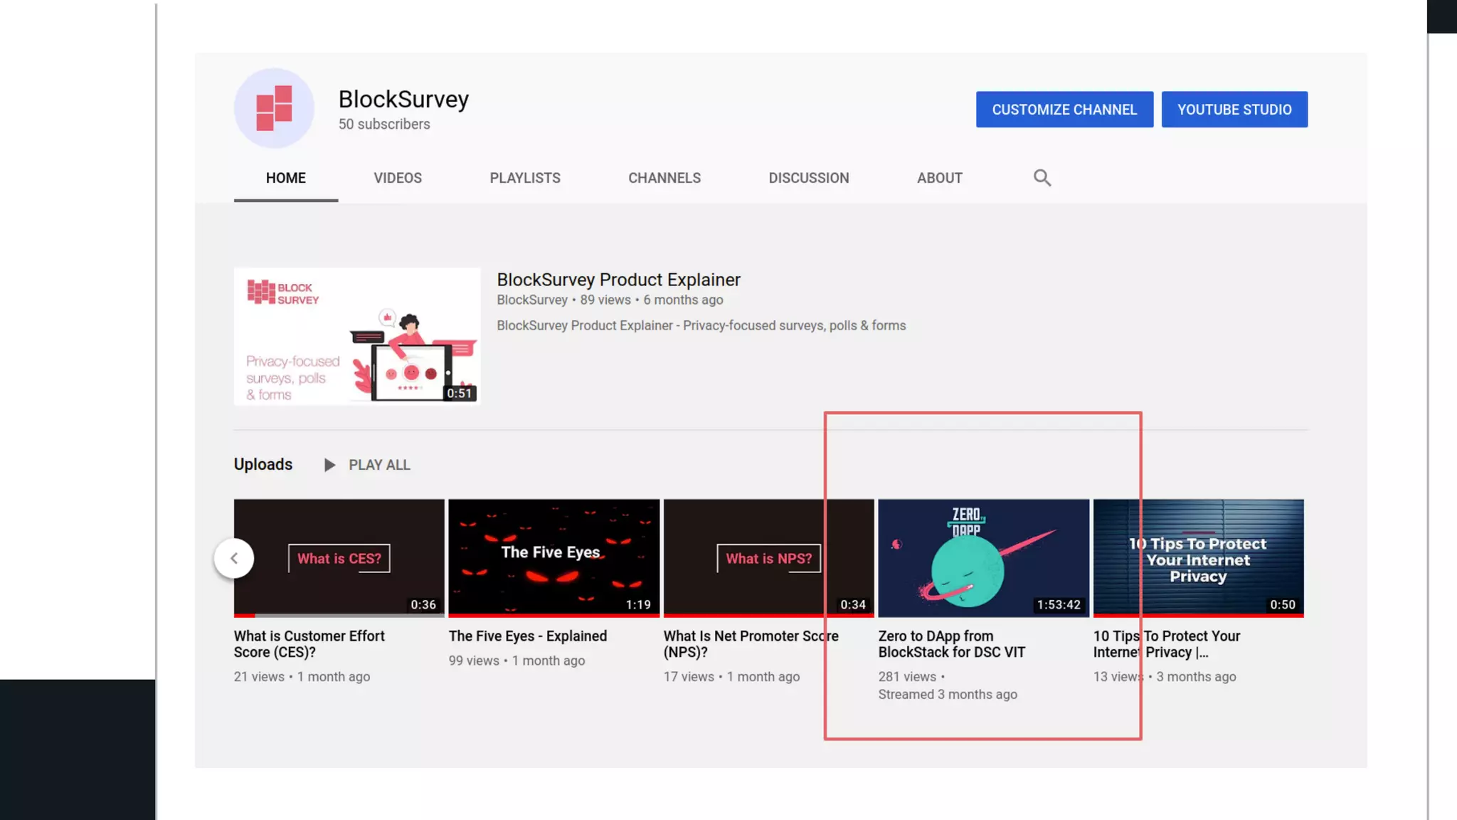Click the Uploads section heading

[x=263, y=464]
